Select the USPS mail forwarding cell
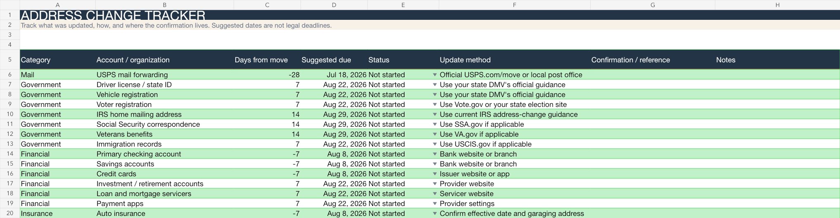The width and height of the screenshot is (840, 218). (164, 75)
